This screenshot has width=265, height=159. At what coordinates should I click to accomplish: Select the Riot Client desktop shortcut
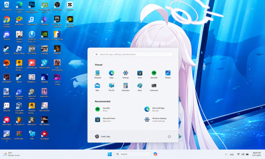pos(7,121)
